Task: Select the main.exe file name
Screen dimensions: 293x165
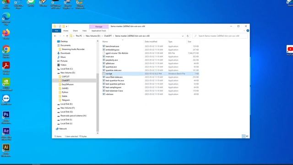Action: [x=110, y=56]
